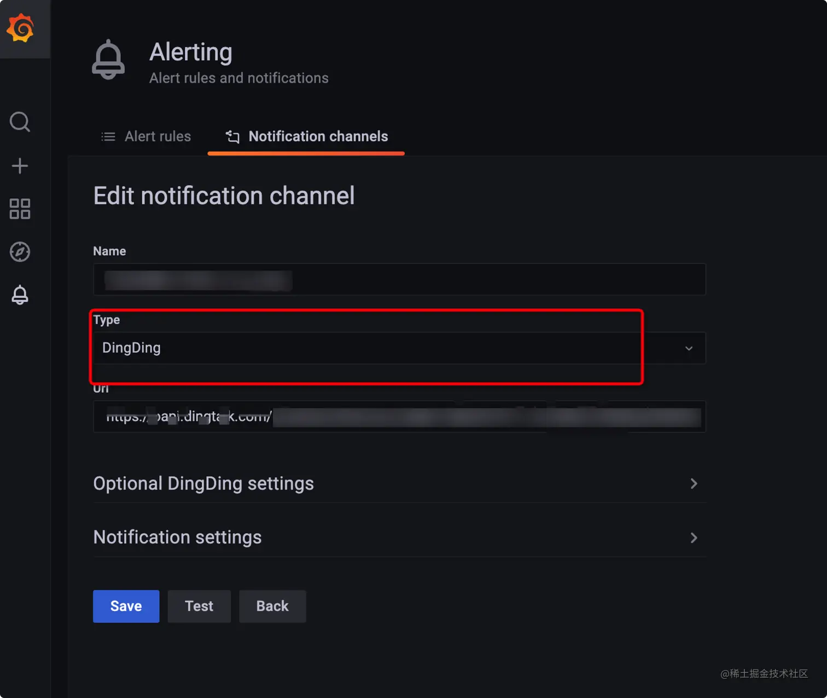Switch to the Alert rules tab

pos(146,136)
